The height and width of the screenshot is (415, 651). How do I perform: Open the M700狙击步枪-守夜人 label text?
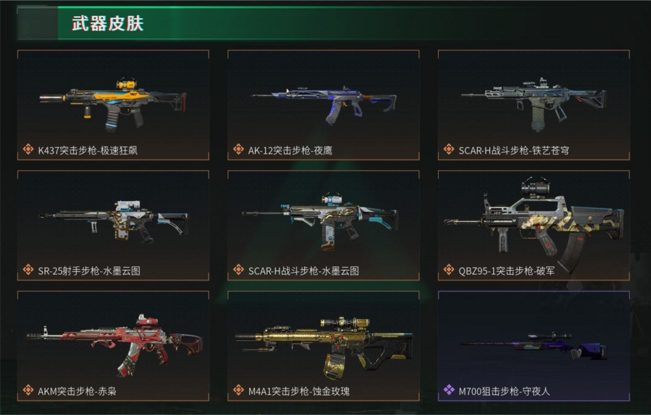(504, 392)
